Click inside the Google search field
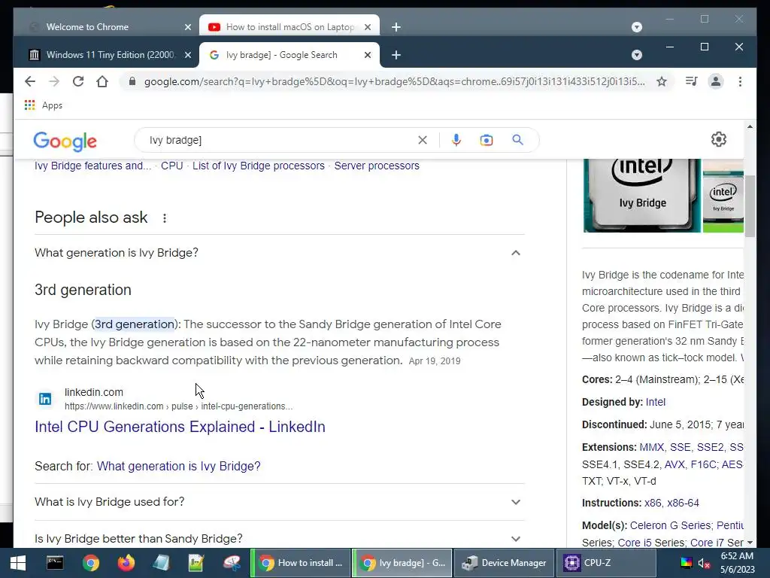Screen dimensions: 770x578 point(280,140)
